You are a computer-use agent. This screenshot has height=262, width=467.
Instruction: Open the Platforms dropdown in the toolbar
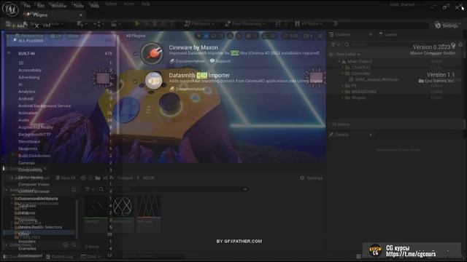coord(199,24)
